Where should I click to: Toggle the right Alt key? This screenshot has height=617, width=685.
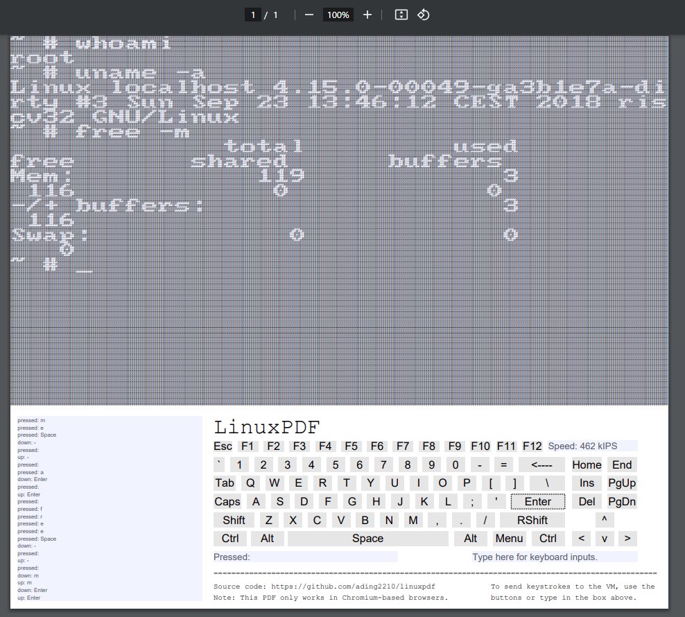(x=471, y=539)
